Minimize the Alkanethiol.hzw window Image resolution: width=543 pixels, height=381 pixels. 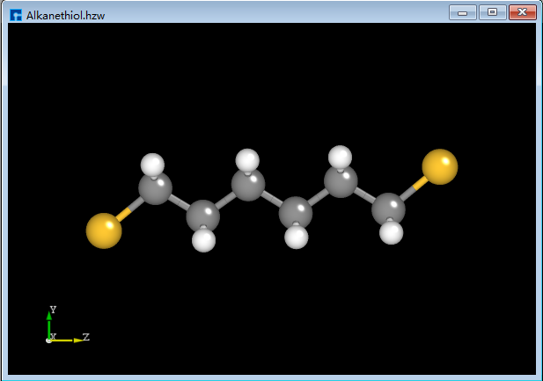click(463, 13)
